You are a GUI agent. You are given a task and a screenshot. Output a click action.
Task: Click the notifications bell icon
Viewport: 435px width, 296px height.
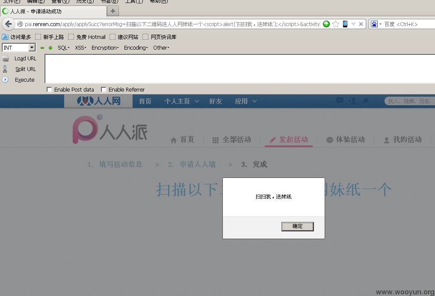[x=366, y=101]
